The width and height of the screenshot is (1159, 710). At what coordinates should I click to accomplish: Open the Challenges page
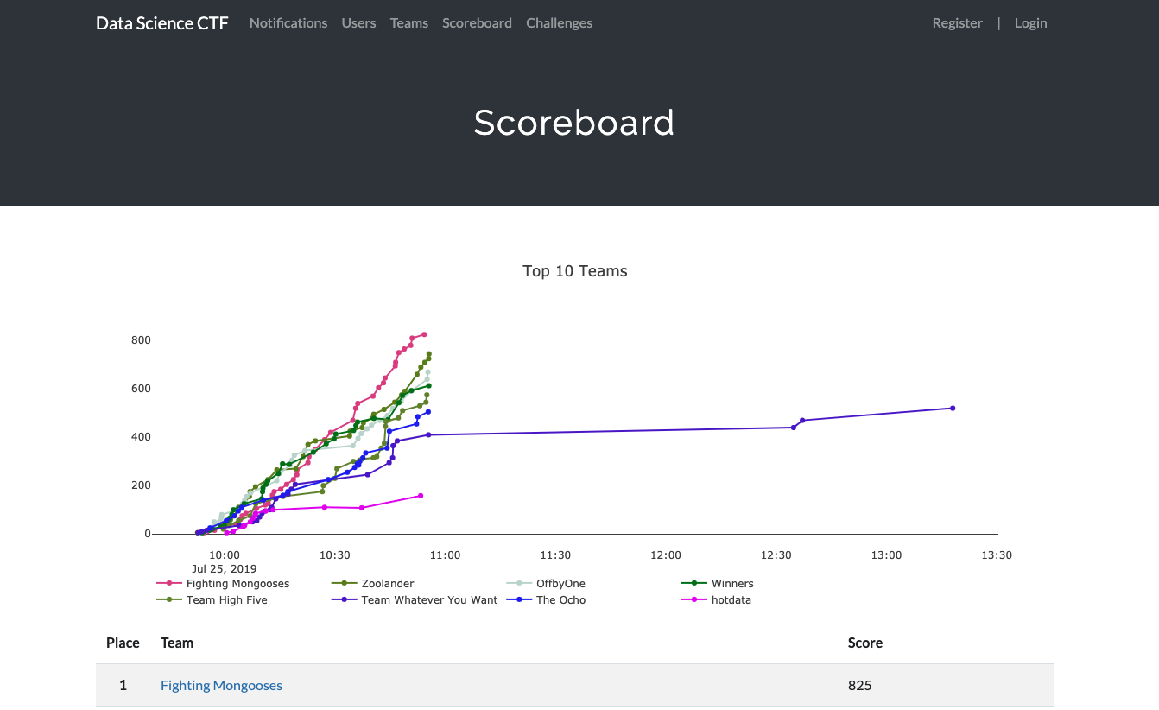(560, 23)
